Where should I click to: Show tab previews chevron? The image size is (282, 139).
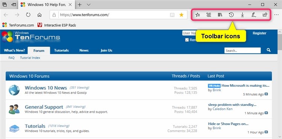(x=88, y=5)
